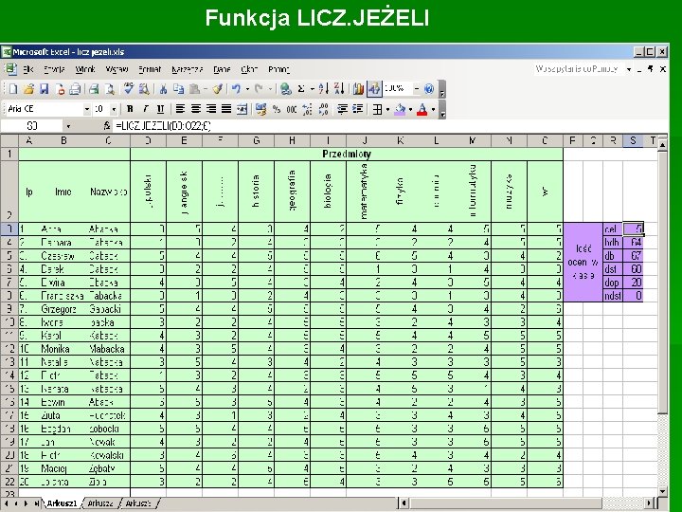This screenshot has height=512, width=682.
Task: Sort ascending with the A-Z icon
Action: point(323,89)
